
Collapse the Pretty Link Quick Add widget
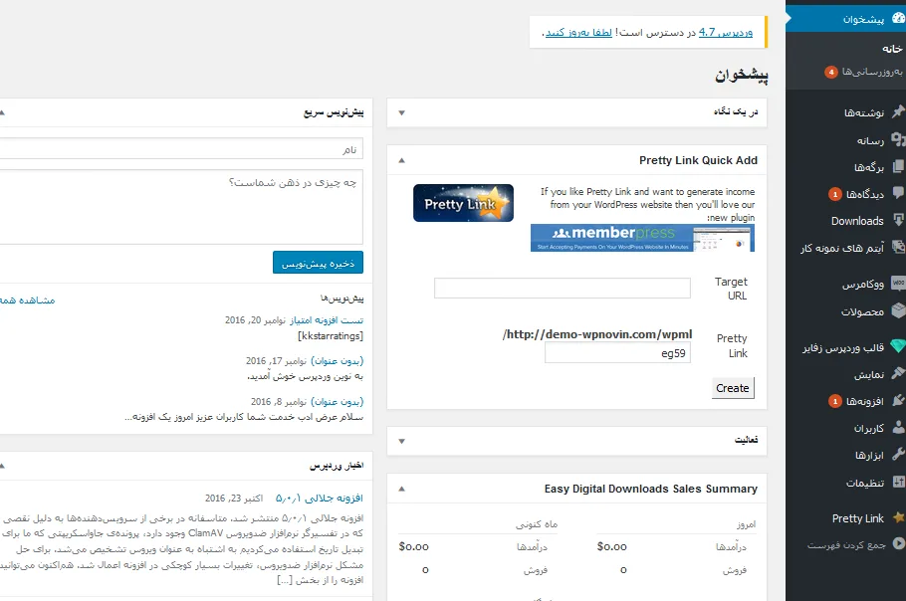tap(401, 160)
